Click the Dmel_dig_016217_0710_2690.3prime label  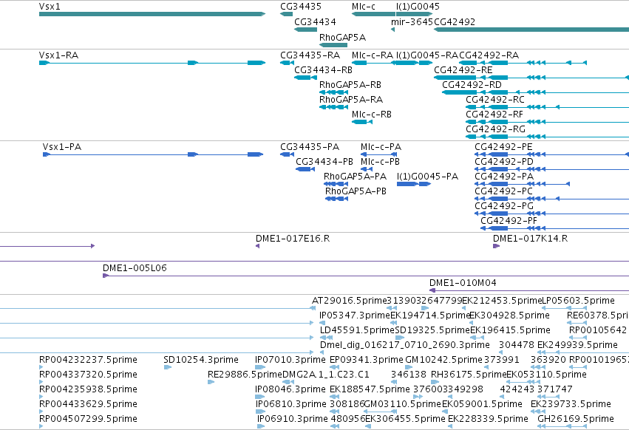tap(405, 345)
